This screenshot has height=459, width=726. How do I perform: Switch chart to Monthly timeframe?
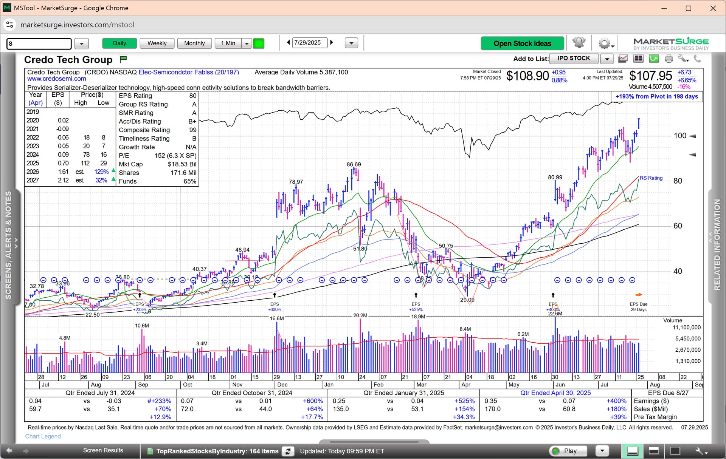194,43
